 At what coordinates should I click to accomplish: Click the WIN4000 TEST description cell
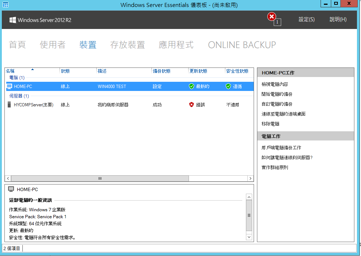112,87
